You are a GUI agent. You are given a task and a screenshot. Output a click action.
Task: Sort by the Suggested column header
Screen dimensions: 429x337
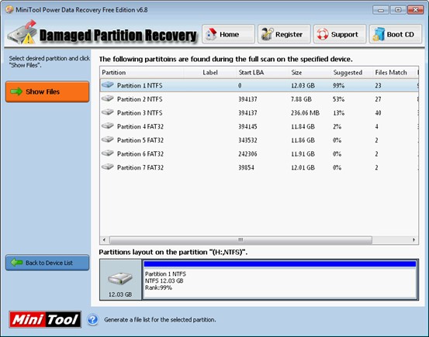[x=351, y=72]
